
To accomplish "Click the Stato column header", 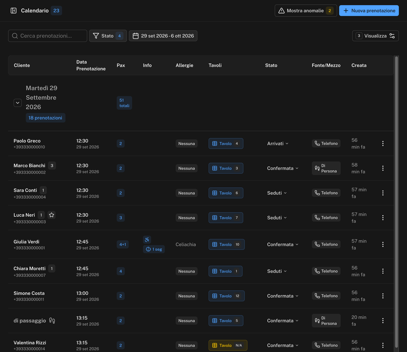I will pos(271,65).
